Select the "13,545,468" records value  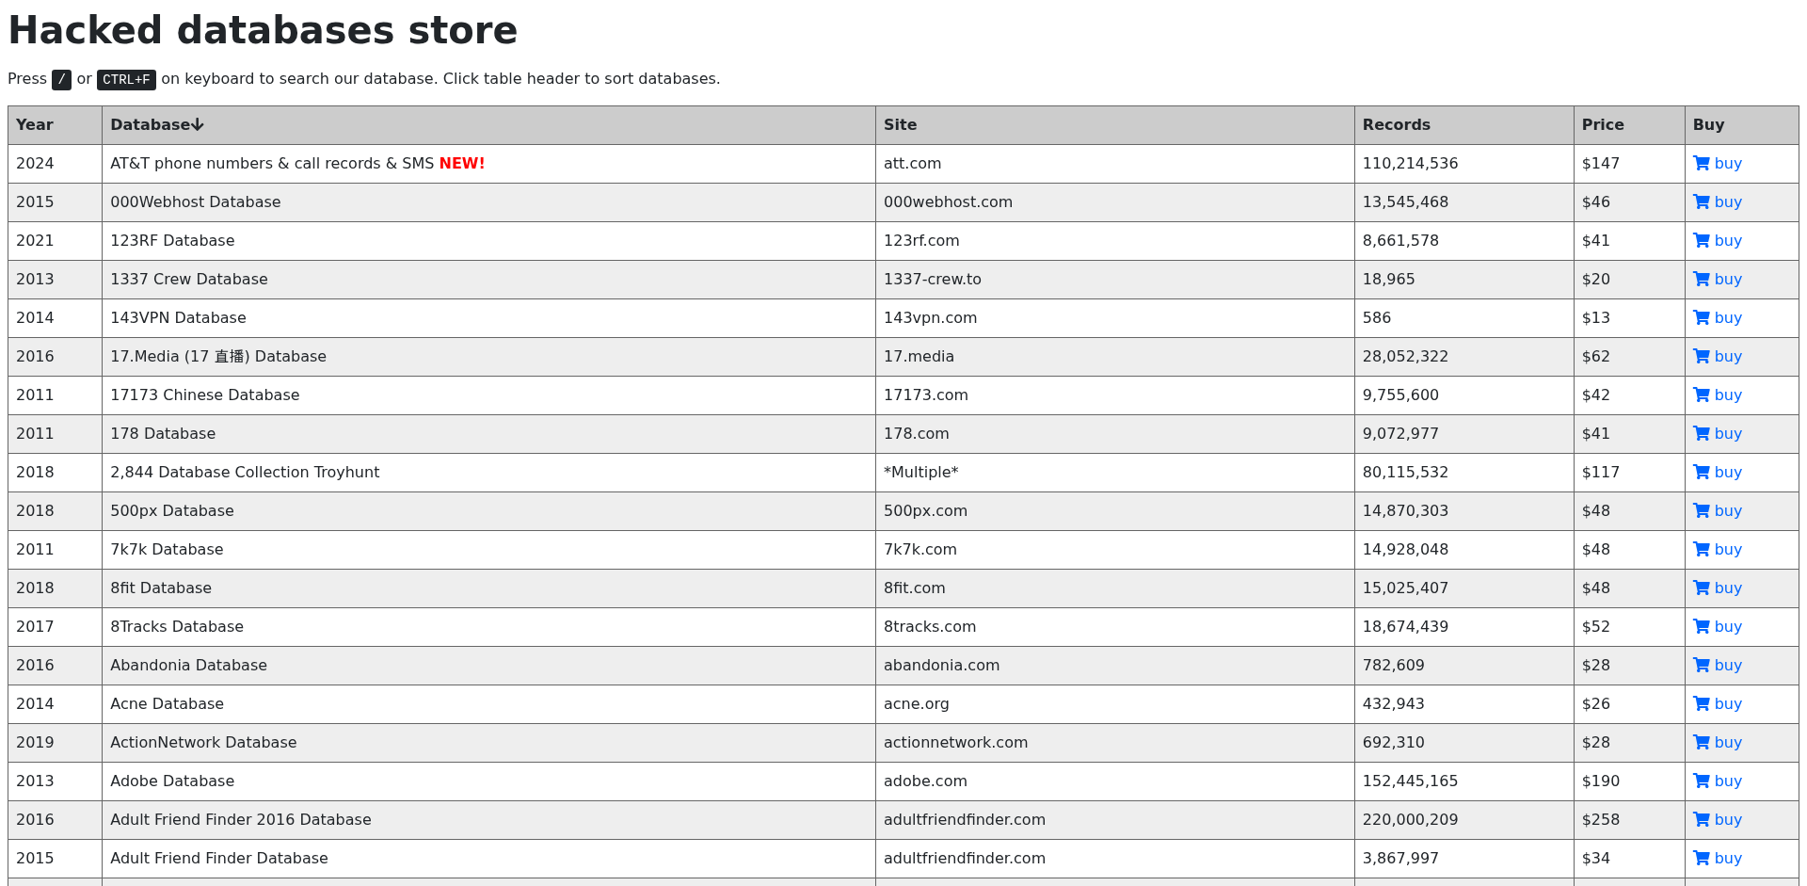tap(1405, 202)
